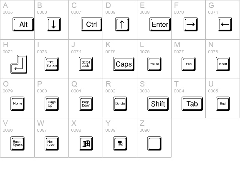
Task: Click the Scroll Lock key glyph
Action: (86, 64)
